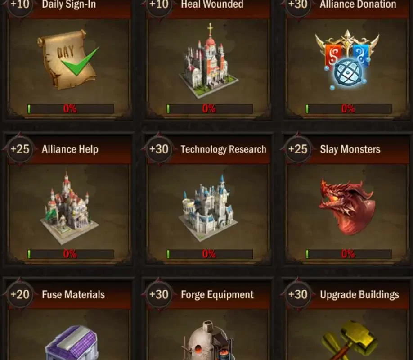Click the Daily Sign-In scroll icon
The image size is (413, 360).
pyautogui.click(x=68, y=59)
